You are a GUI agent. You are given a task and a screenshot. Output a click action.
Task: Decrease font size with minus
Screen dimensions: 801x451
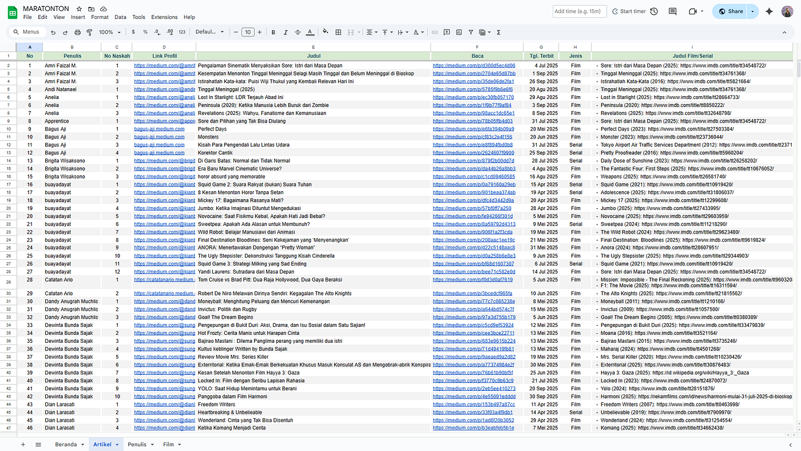(236, 32)
